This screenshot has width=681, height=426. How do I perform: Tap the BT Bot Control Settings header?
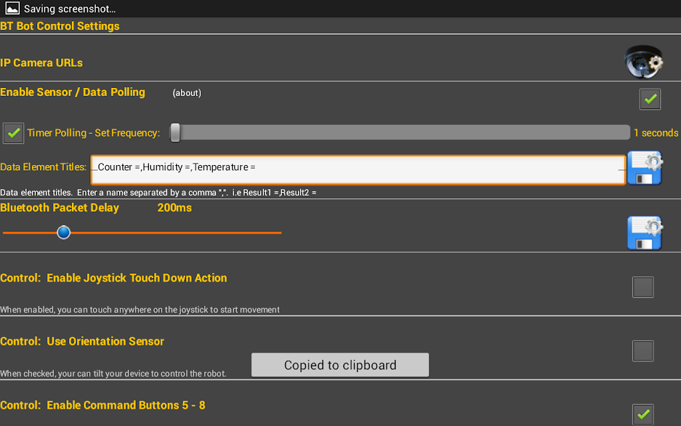[60, 27]
